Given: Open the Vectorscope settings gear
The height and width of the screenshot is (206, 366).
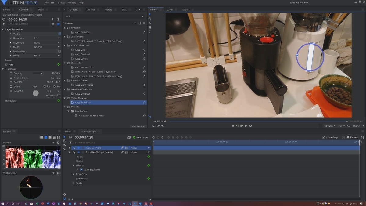Looking at the screenshot, I should click(x=58, y=173).
